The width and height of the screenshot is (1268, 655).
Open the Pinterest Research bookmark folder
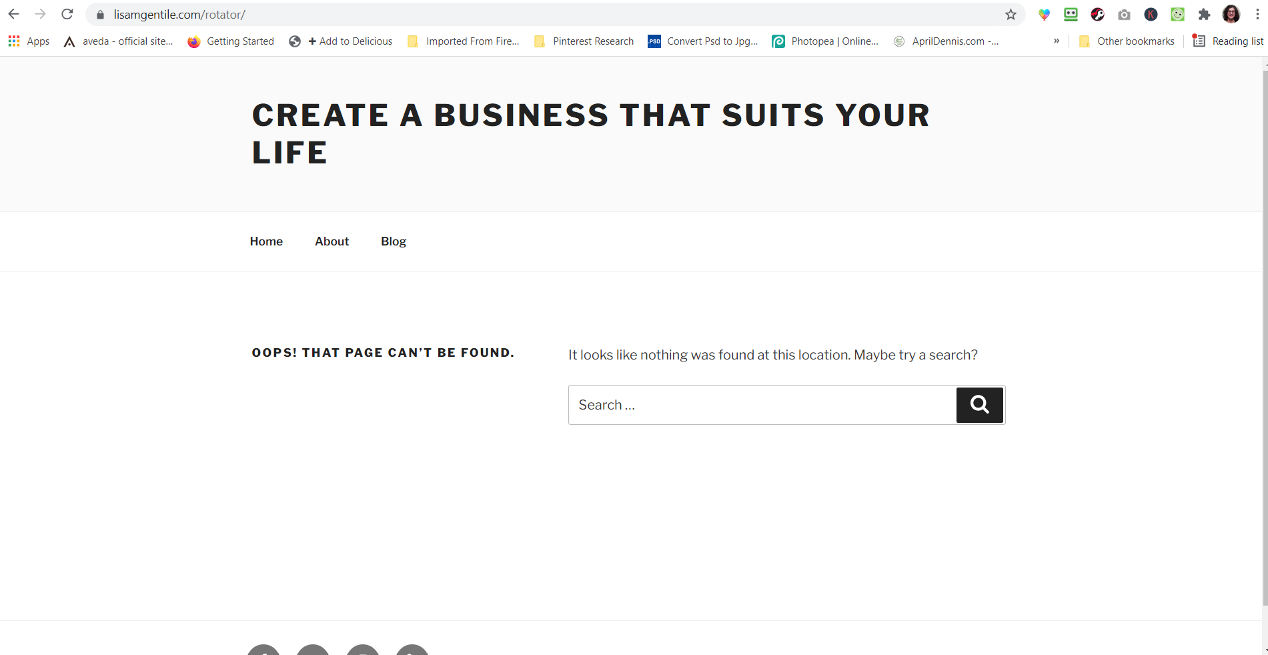click(x=584, y=41)
